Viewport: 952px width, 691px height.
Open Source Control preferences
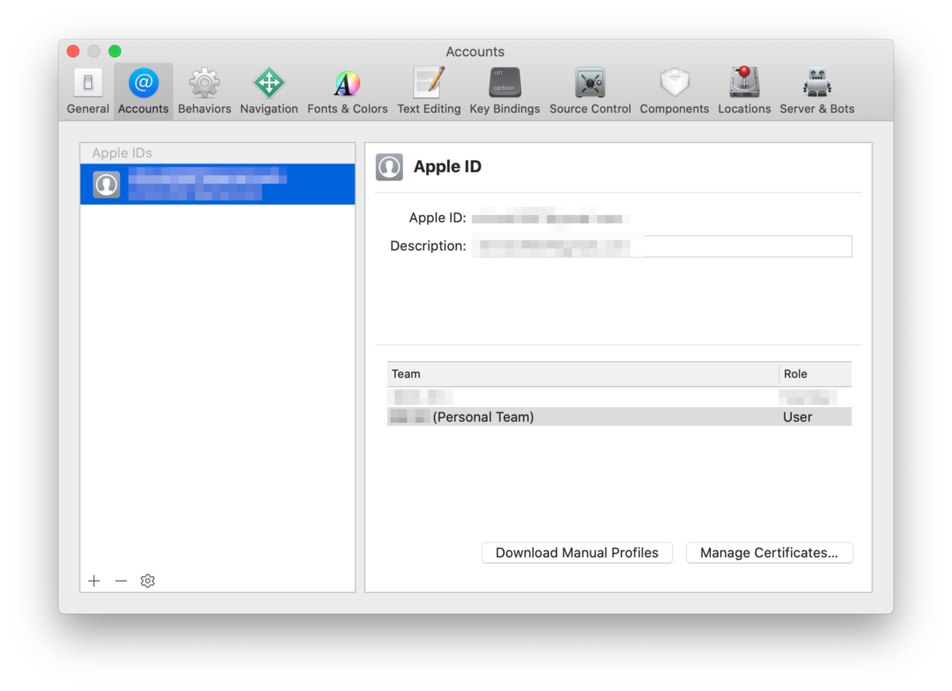click(590, 91)
